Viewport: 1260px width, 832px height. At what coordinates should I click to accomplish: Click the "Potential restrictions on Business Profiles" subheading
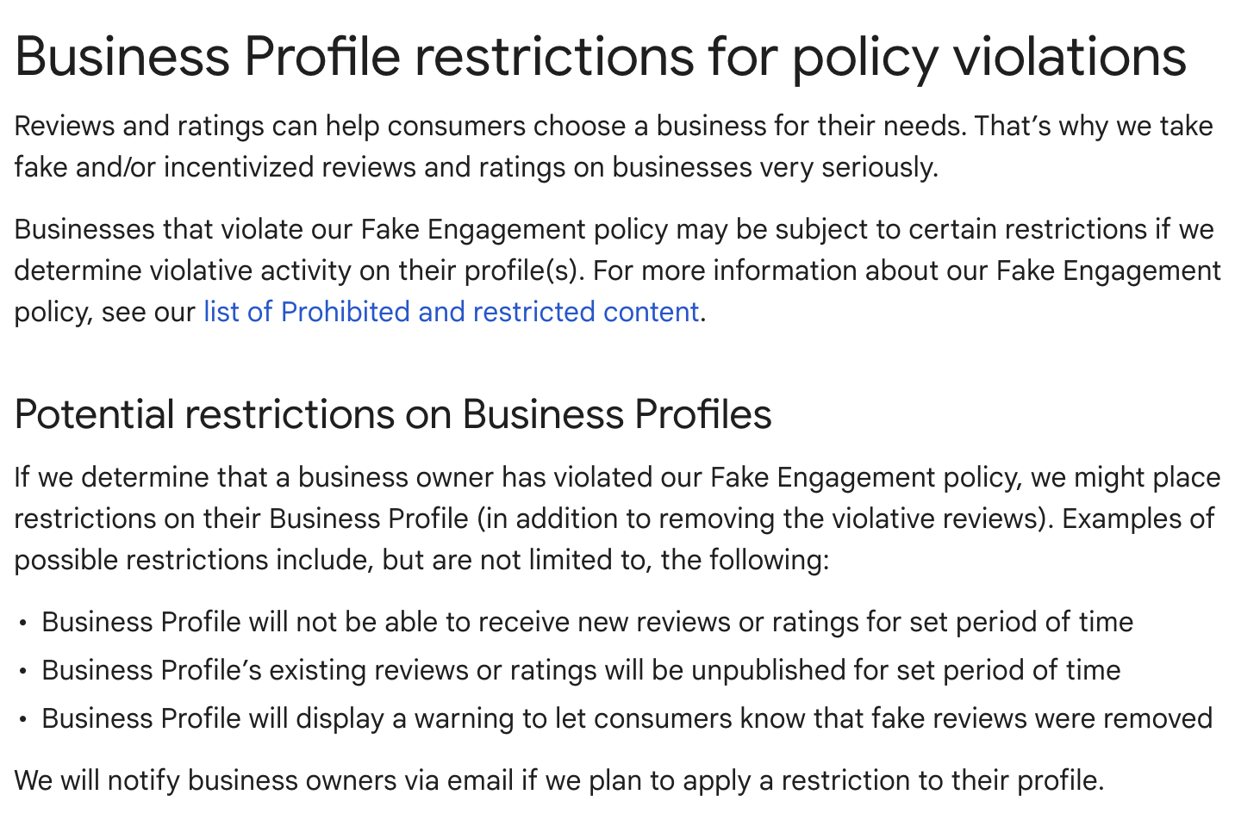click(x=392, y=414)
